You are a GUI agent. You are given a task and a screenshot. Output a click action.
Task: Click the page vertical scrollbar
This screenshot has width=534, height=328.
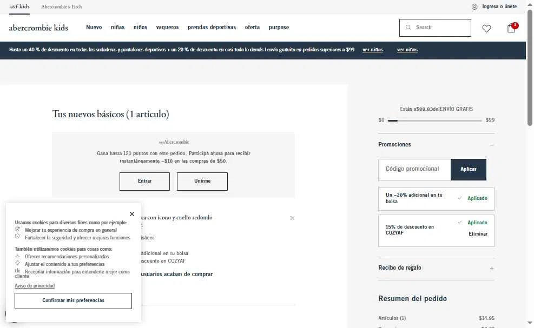click(x=530, y=68)
